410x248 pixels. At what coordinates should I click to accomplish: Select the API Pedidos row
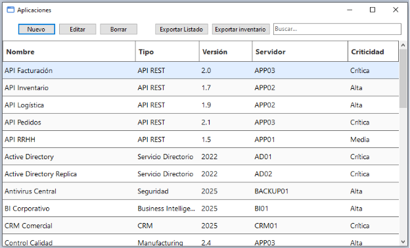tap(201, 122)
